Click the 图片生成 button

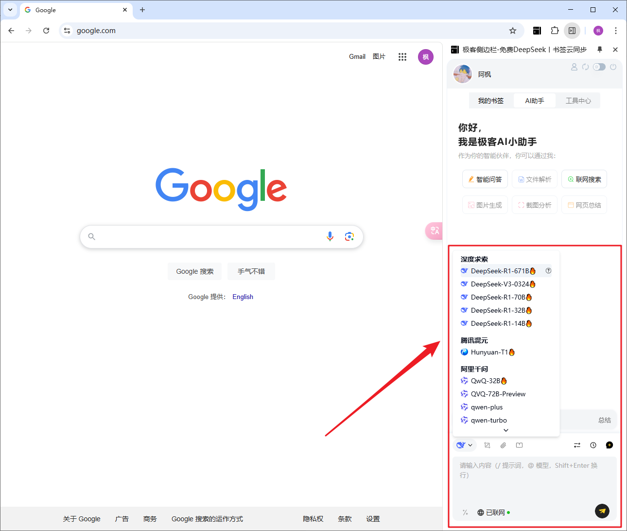(485, 205)
